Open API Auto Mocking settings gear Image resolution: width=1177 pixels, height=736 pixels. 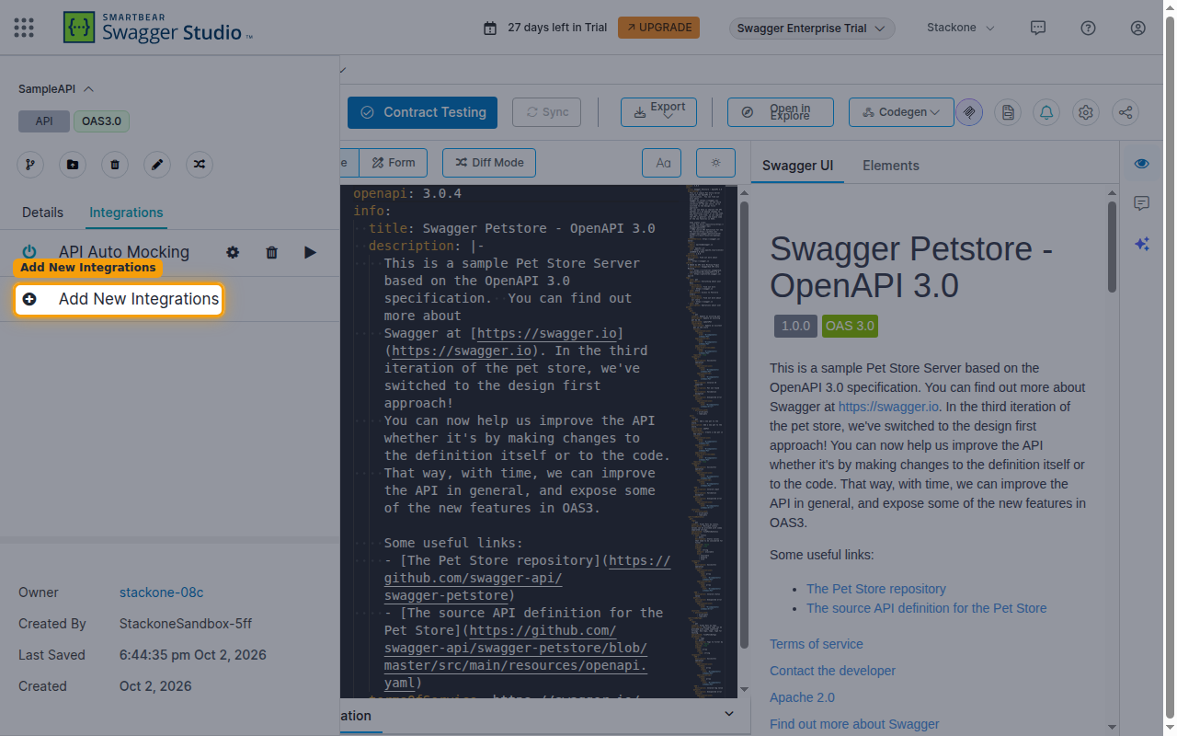[x=233, y=252]
